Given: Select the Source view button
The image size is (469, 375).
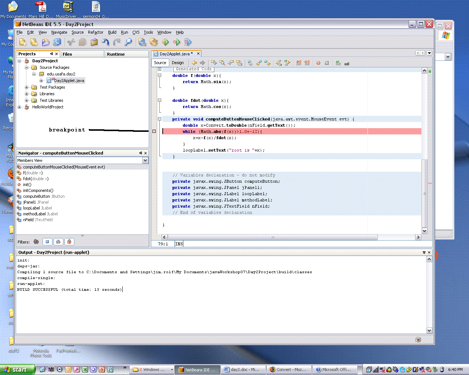Looking at the screenshot, I should [160, 63].
